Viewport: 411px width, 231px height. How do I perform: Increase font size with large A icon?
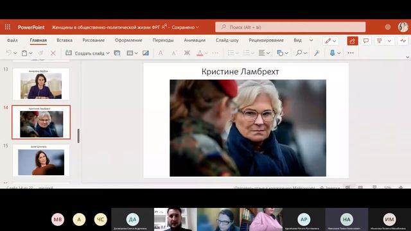(x=161, y=53)
